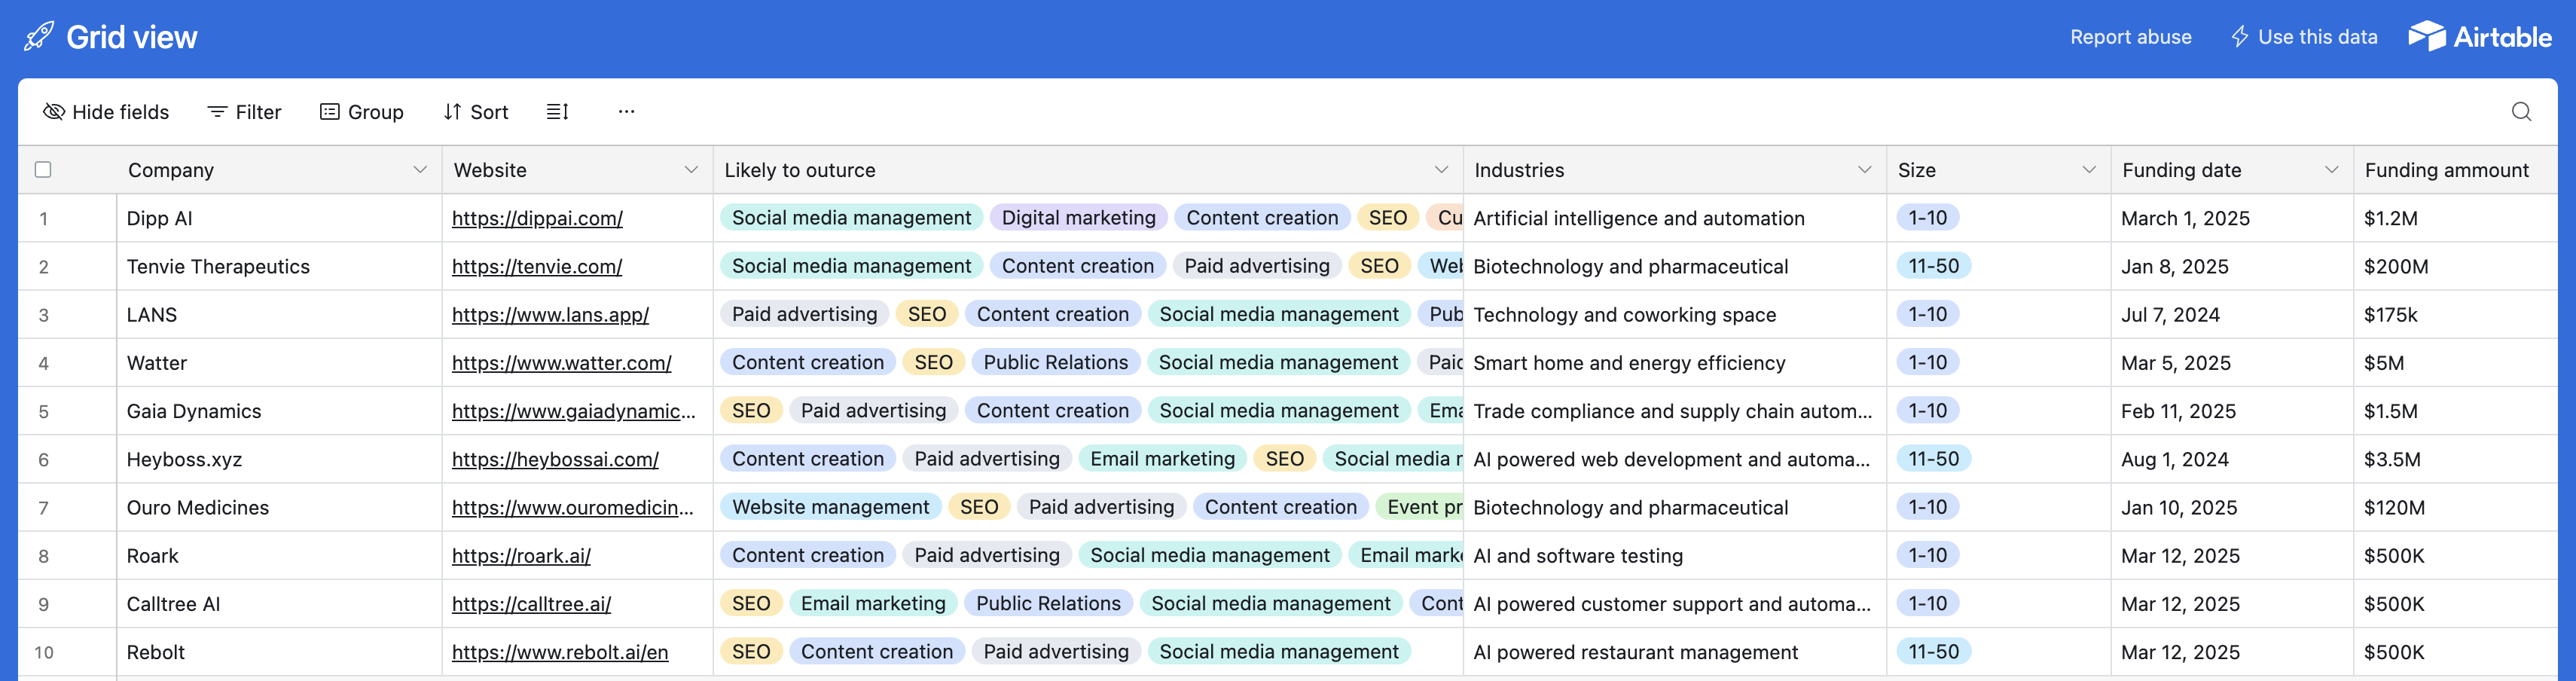This screenshot has width=2576, height=681.
Task: Open the Website column dropdown arrow
Action: (x=691, y=170)
